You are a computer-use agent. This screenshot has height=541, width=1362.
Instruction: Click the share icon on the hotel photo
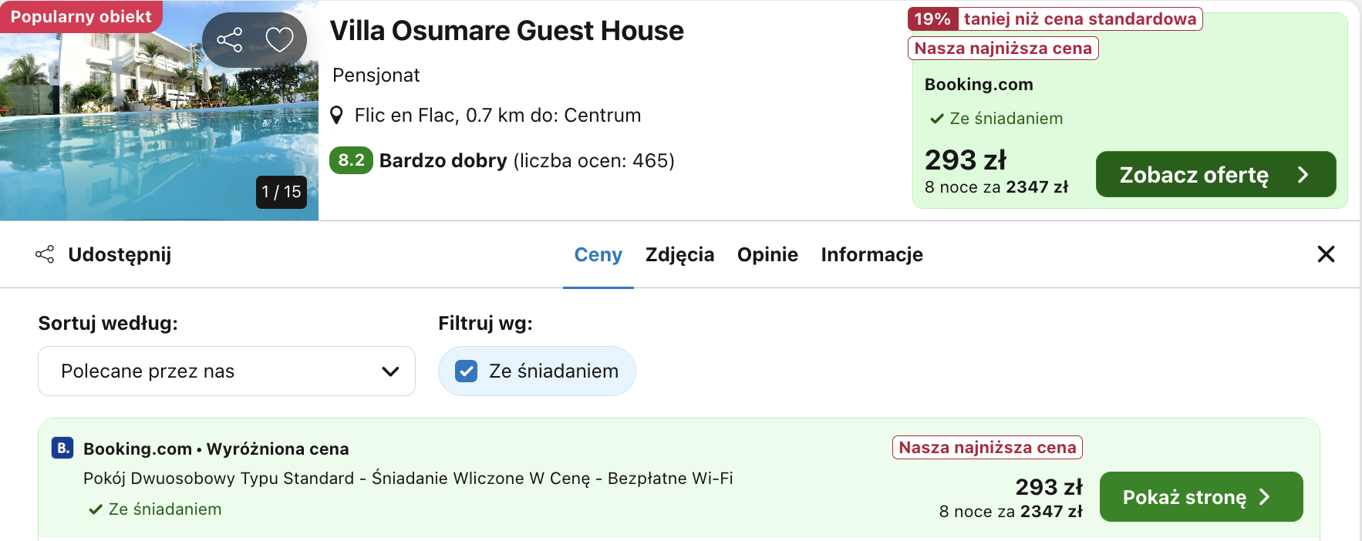(229, 39)
